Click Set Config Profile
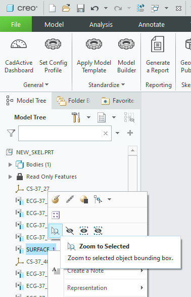The width and height of the screenshot is (191, 297). [x=53, y=56]
